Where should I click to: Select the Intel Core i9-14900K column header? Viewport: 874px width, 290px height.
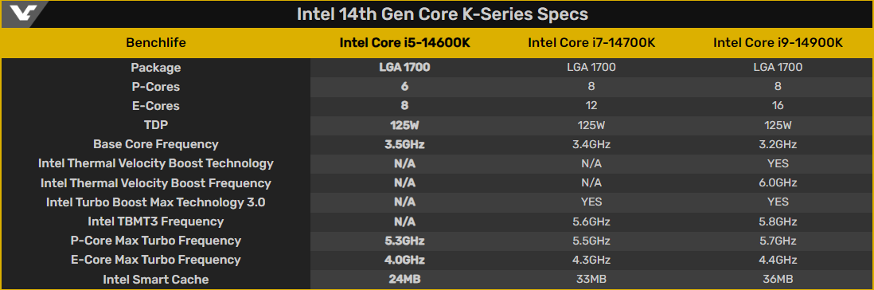[778, 43]
